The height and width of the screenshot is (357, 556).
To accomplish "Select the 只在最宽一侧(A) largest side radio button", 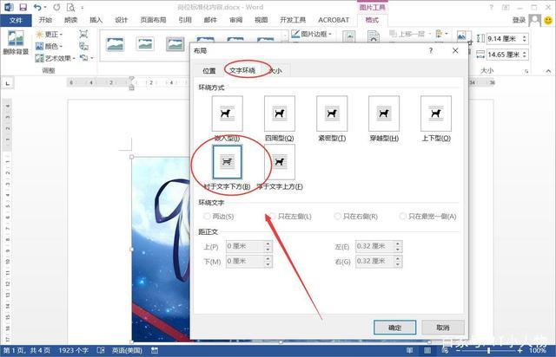I will point(402,216).
